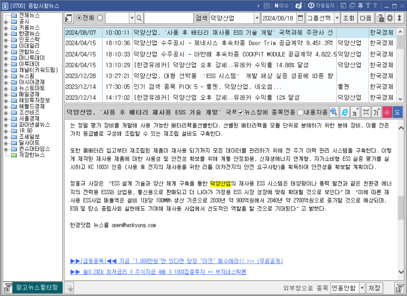Image resolution: width=407 pixels, height=296 pixels.
Task: Click the T font icon in title bar
Action: click(368, 5)
